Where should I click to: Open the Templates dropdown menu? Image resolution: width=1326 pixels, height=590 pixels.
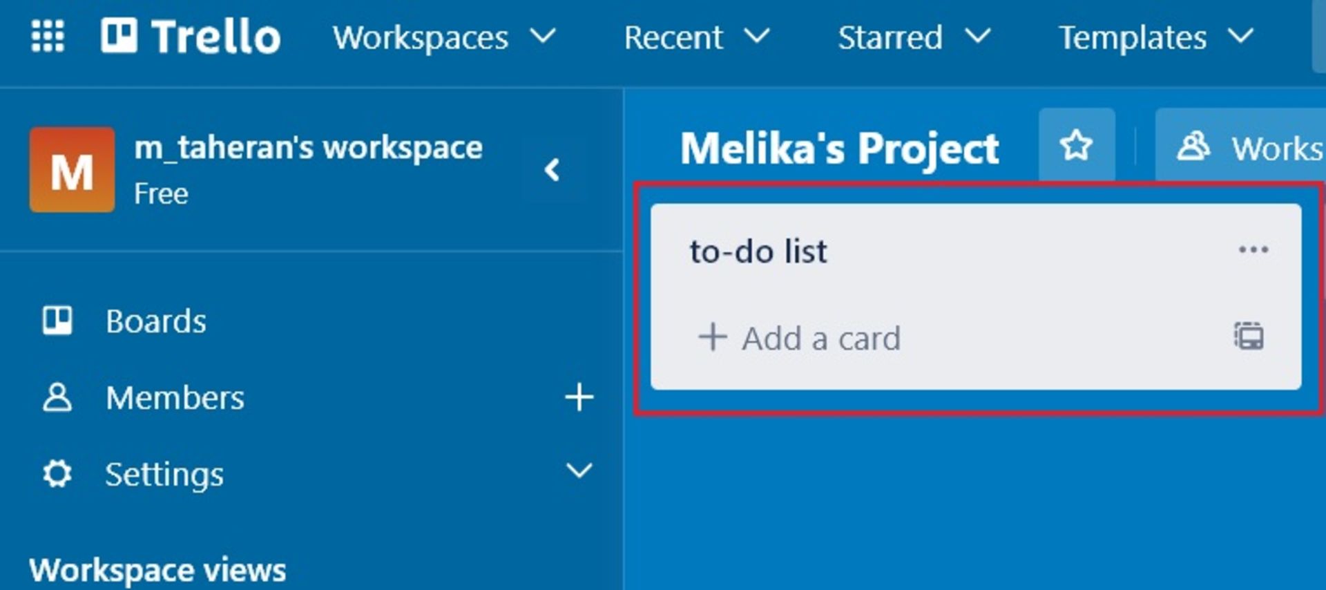(x=1155, y=37)
